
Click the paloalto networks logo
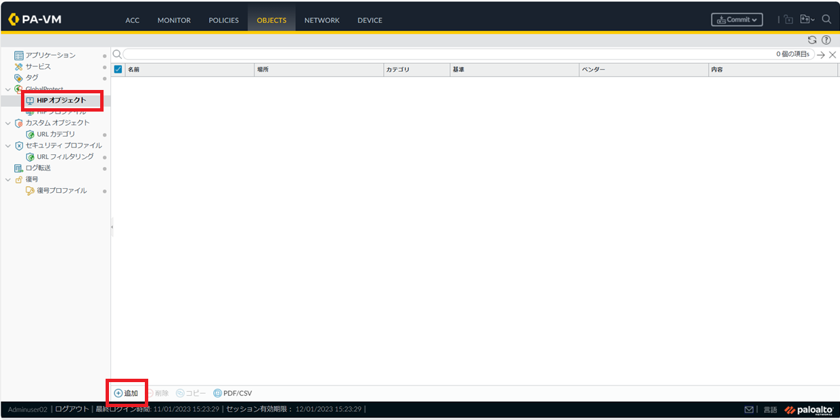pos(809,410)
